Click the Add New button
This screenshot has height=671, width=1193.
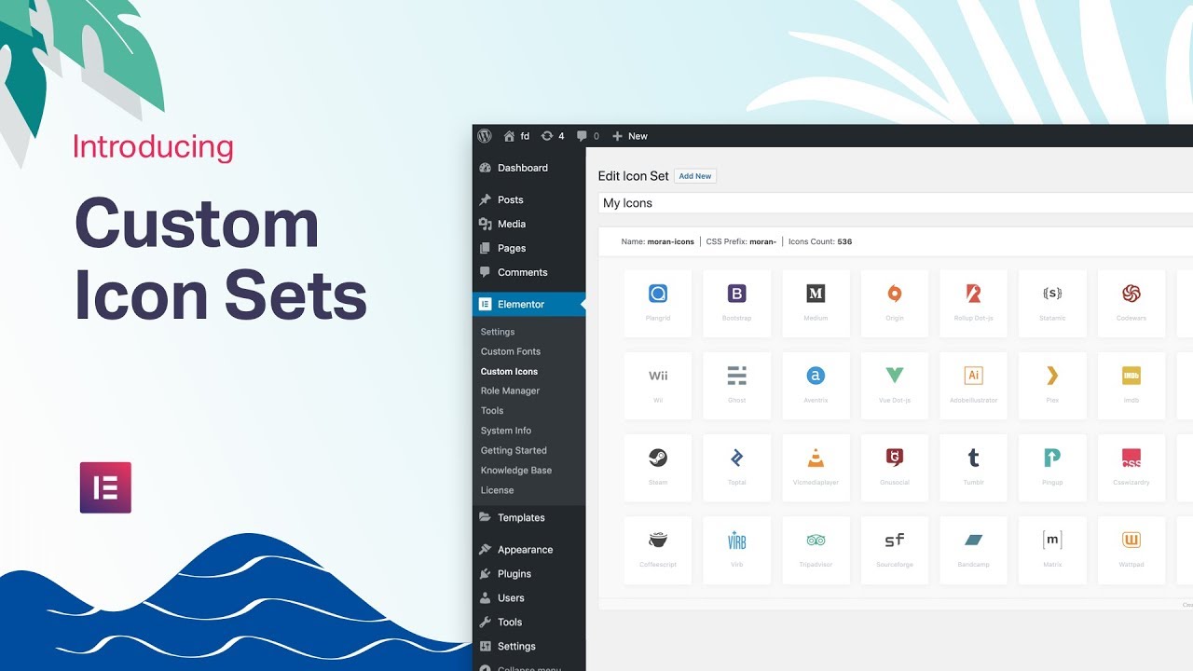coord(694,175)
